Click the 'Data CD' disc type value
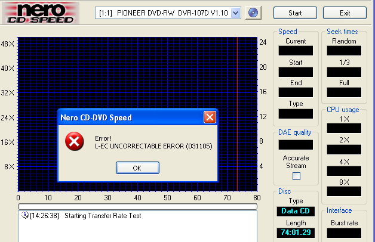This screenshot has height=242, width=375. (296, 211)
